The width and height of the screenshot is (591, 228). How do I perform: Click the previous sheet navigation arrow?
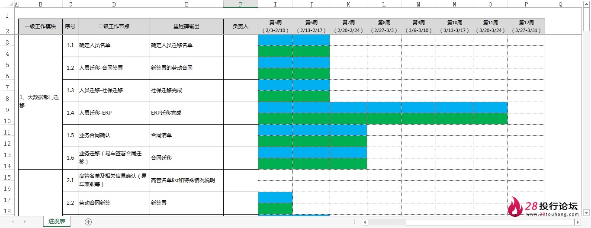pyautogui.click(x=13, y=222)
